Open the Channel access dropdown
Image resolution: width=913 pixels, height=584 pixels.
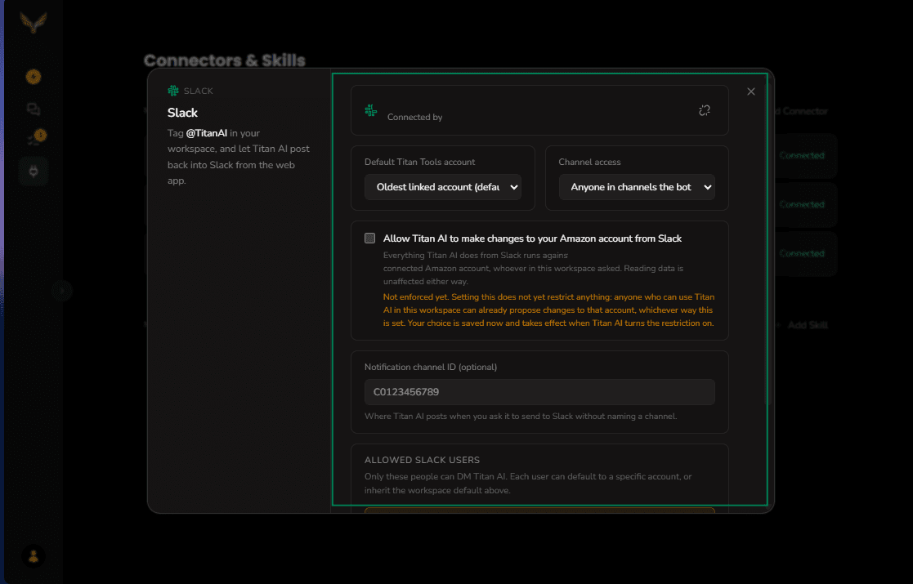637,187
